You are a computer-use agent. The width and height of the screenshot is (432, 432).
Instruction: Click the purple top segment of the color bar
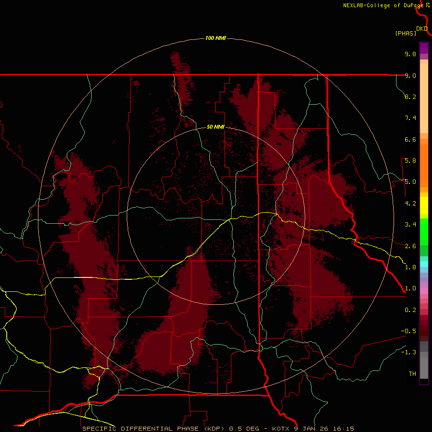click(424, 48)
